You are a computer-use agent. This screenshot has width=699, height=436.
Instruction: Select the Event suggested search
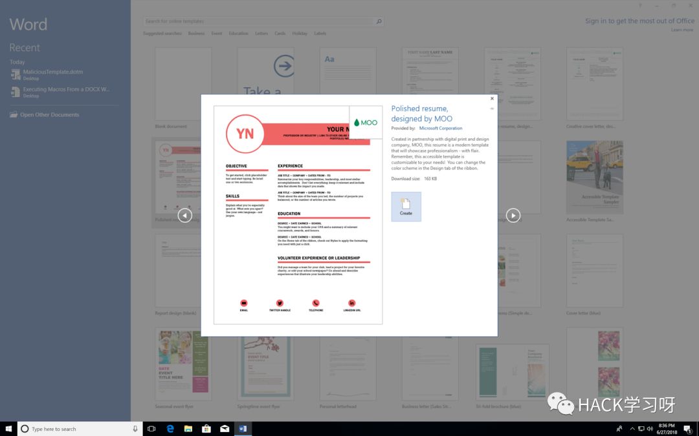coord(217,34)
